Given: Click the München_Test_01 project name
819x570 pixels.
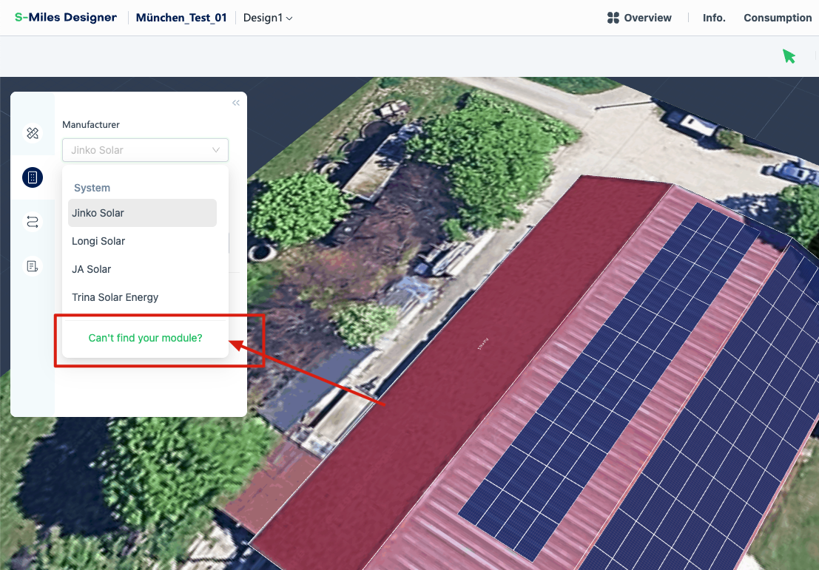Looking at the screenshot, I should pyautogui.click(x=181, y=18).
